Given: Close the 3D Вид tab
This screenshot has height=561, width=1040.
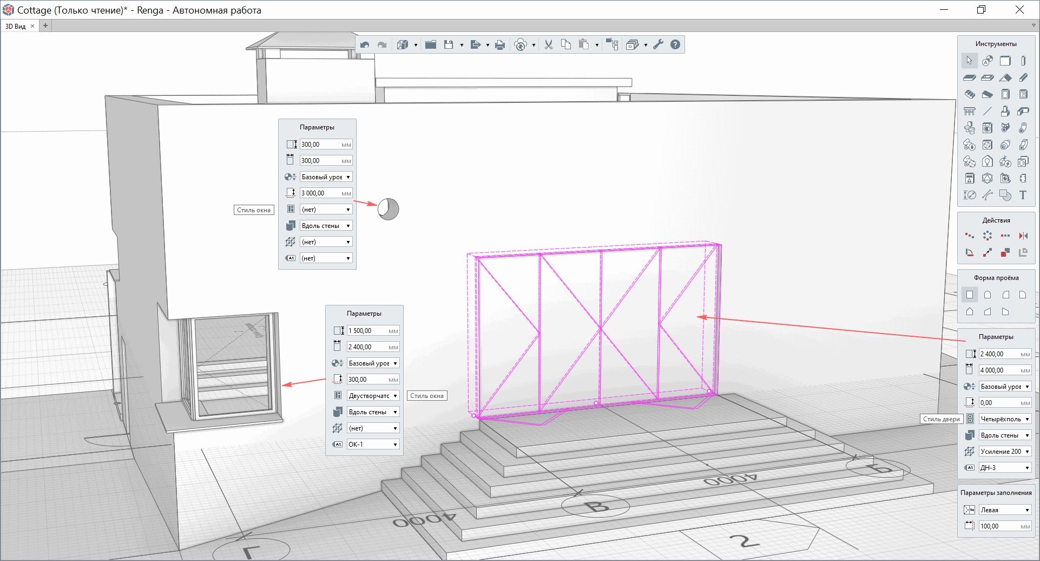Looking at the screenshot, I should pyautogui.click(x=32, y=26).
